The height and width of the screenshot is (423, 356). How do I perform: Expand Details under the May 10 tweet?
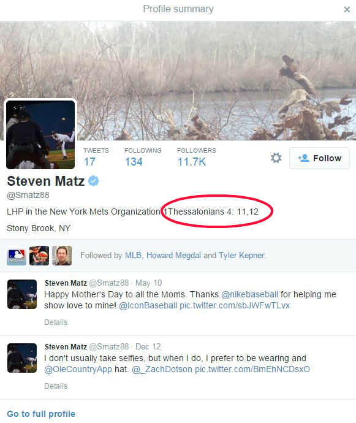pyautogui.click(x=56, y=322)
